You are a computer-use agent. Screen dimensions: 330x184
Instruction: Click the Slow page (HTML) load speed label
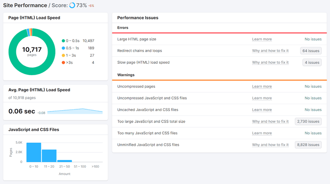143,62
